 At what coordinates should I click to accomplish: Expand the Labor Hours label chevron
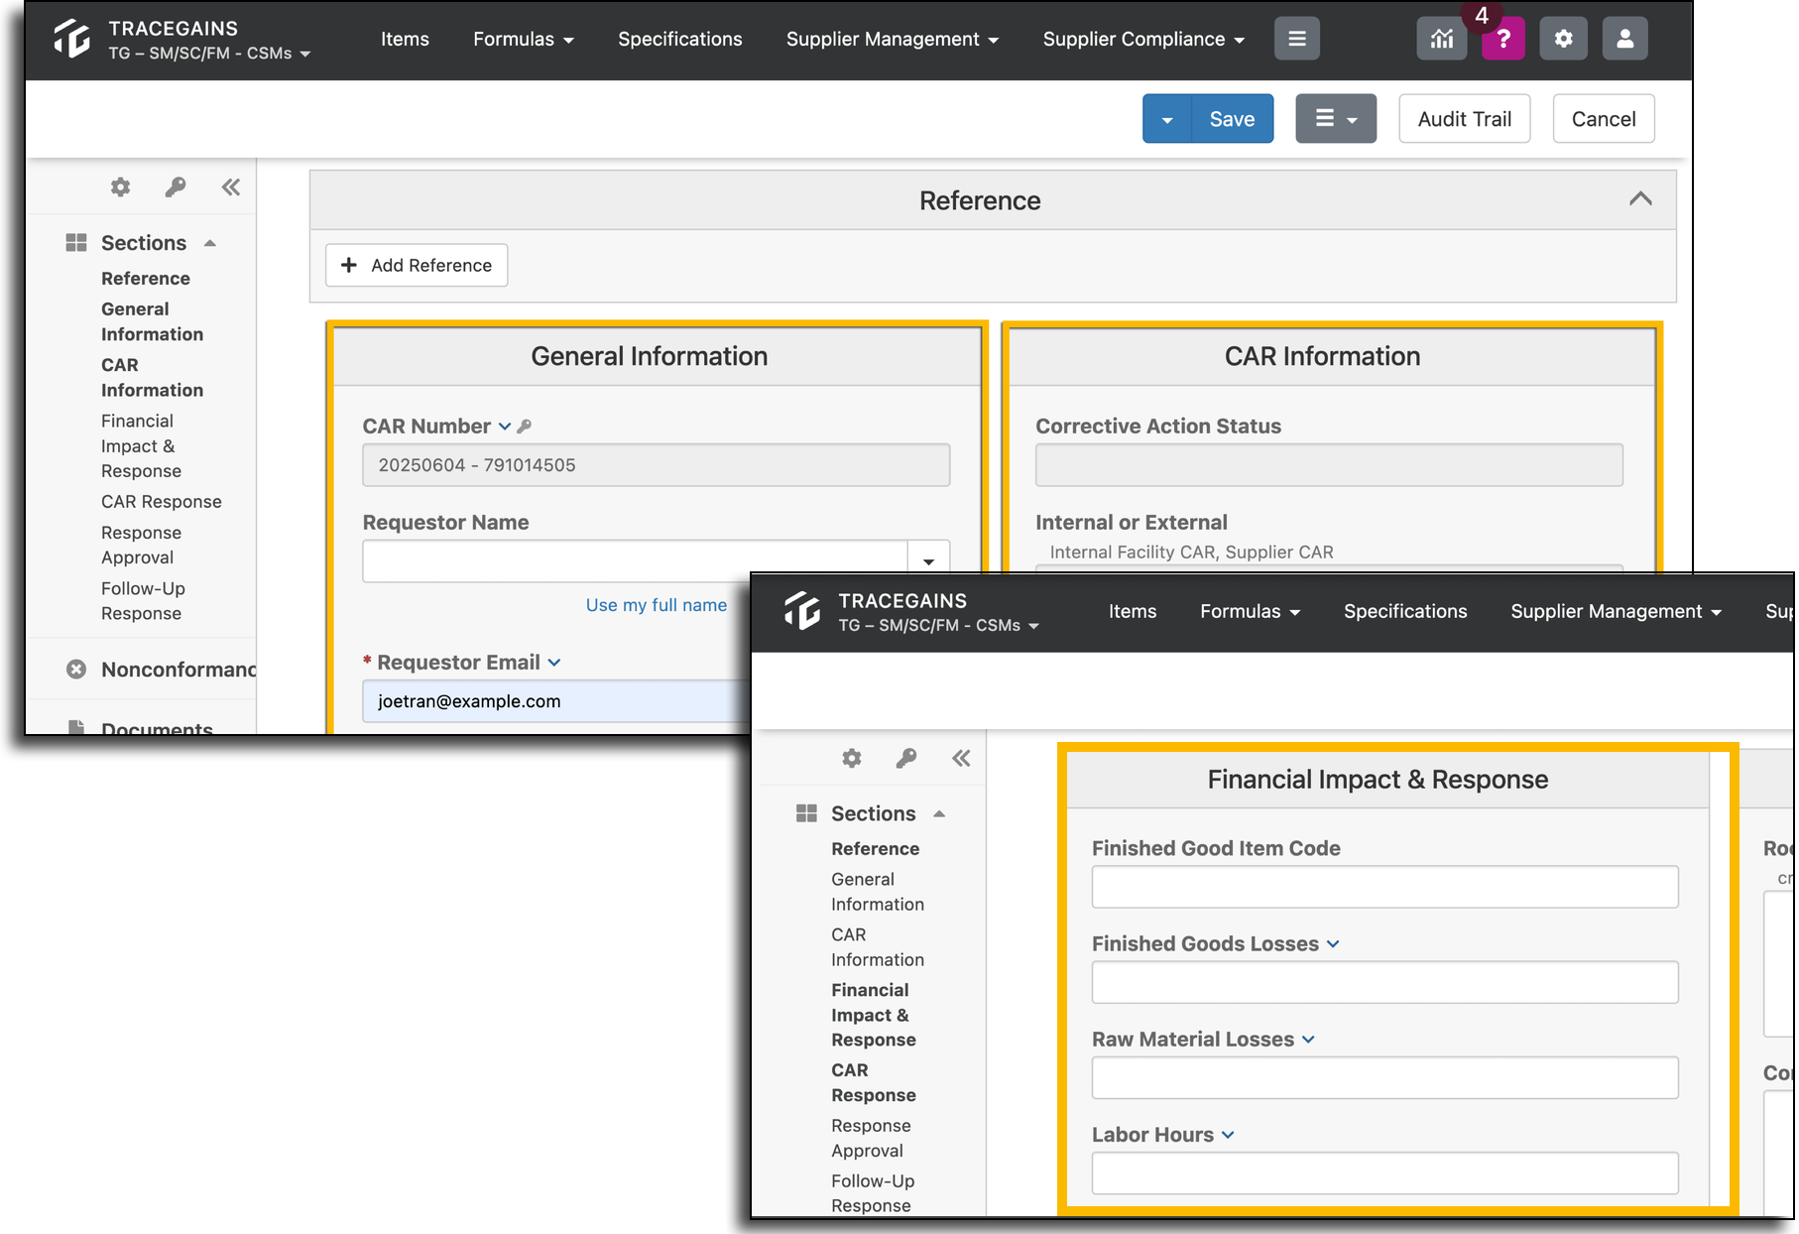click(1228, 1135)
